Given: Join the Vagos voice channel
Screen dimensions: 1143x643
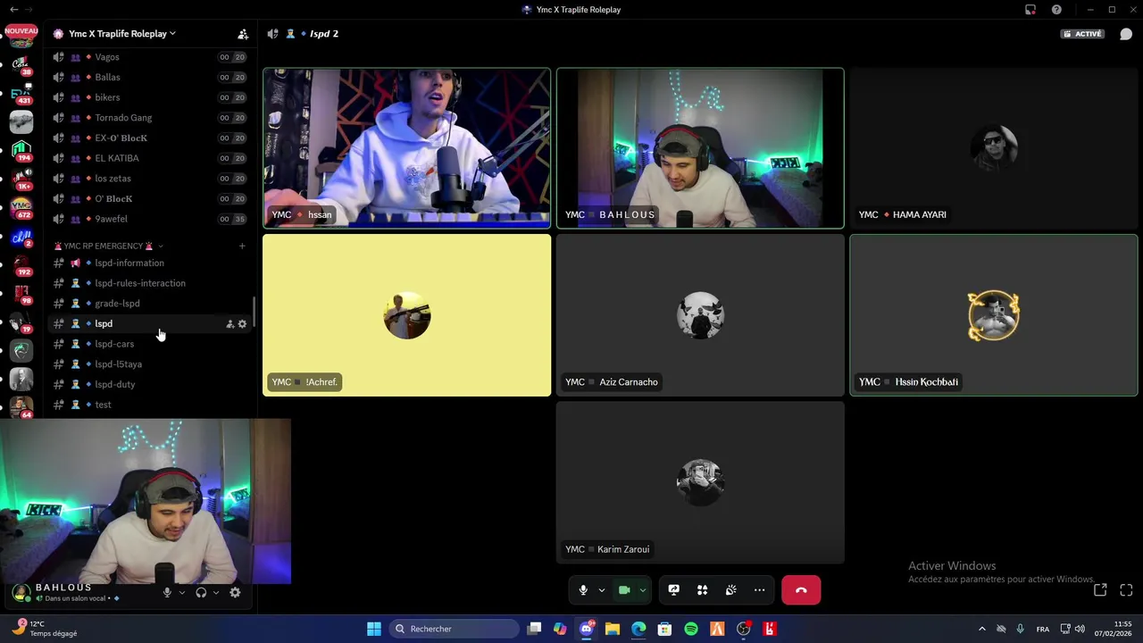Looking at the screenshot, I should pyautogui.click(x=150, y=57).
